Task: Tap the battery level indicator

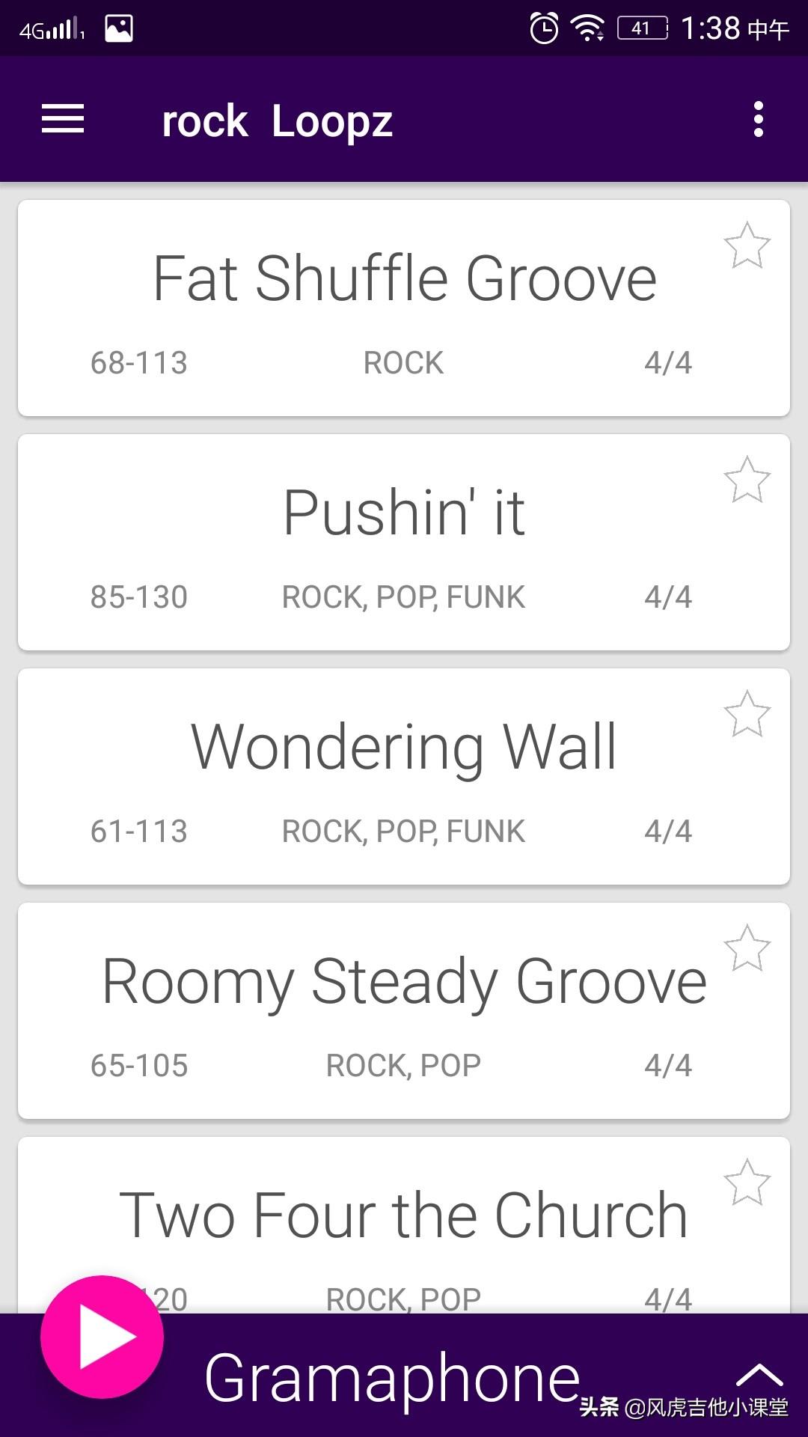Action: point(642,28)
